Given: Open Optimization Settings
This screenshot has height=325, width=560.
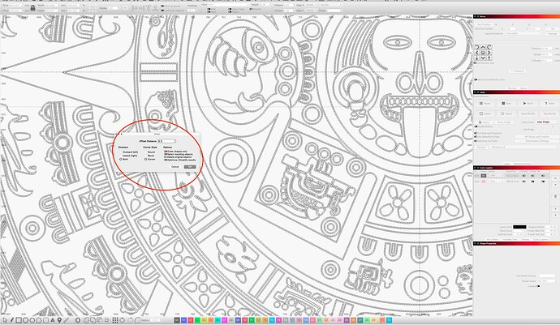Looking at the screenshot, I should coord(536,141).
